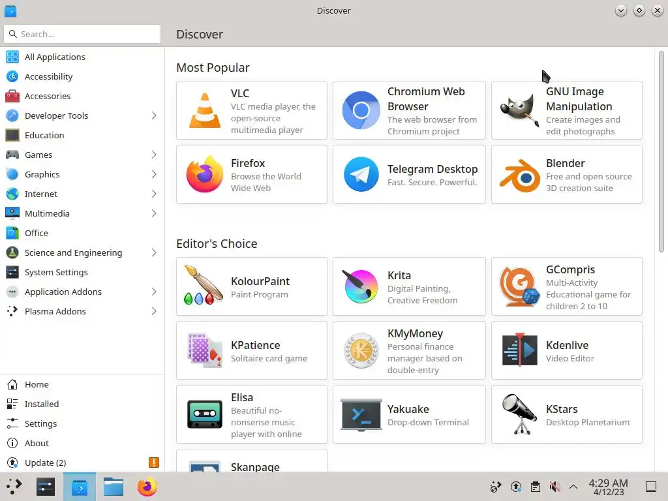
Task: Click the show desktop tray button
Action: pos(651,487)
